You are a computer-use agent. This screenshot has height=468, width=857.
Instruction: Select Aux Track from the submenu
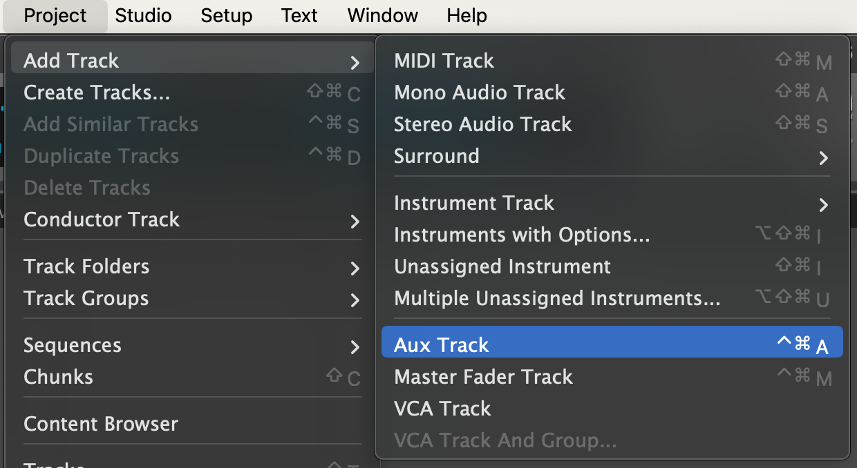click(x=442, y=345)
